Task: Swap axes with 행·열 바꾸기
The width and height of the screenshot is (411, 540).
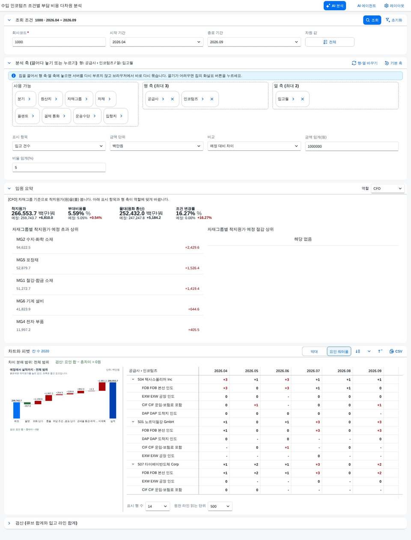Action: click(365, 63)
